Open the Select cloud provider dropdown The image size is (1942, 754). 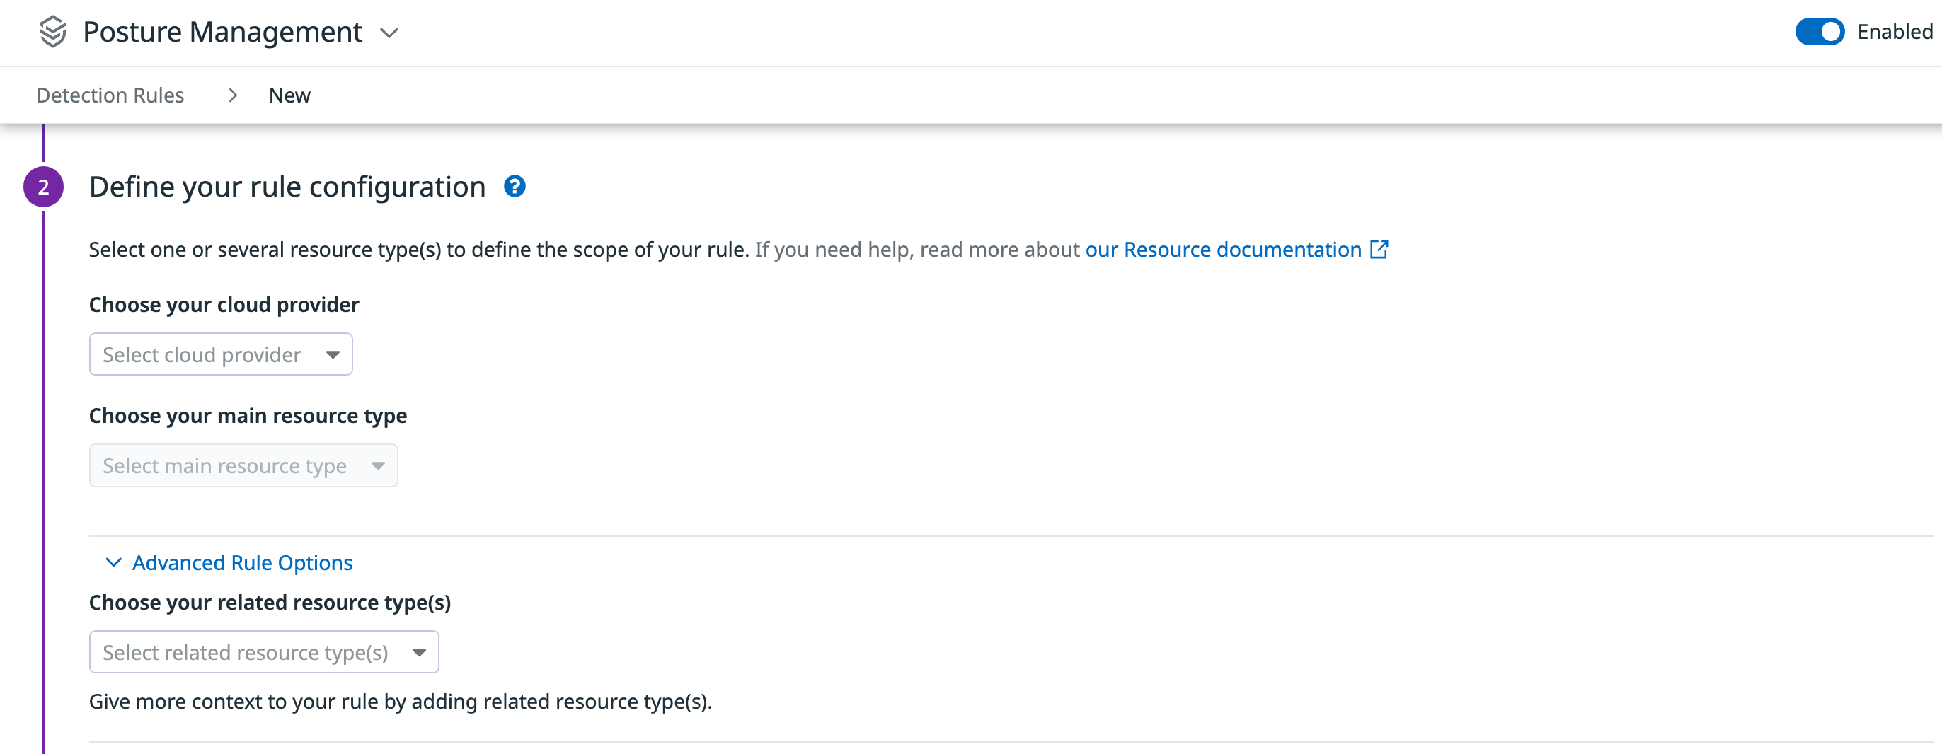(220, 353)
